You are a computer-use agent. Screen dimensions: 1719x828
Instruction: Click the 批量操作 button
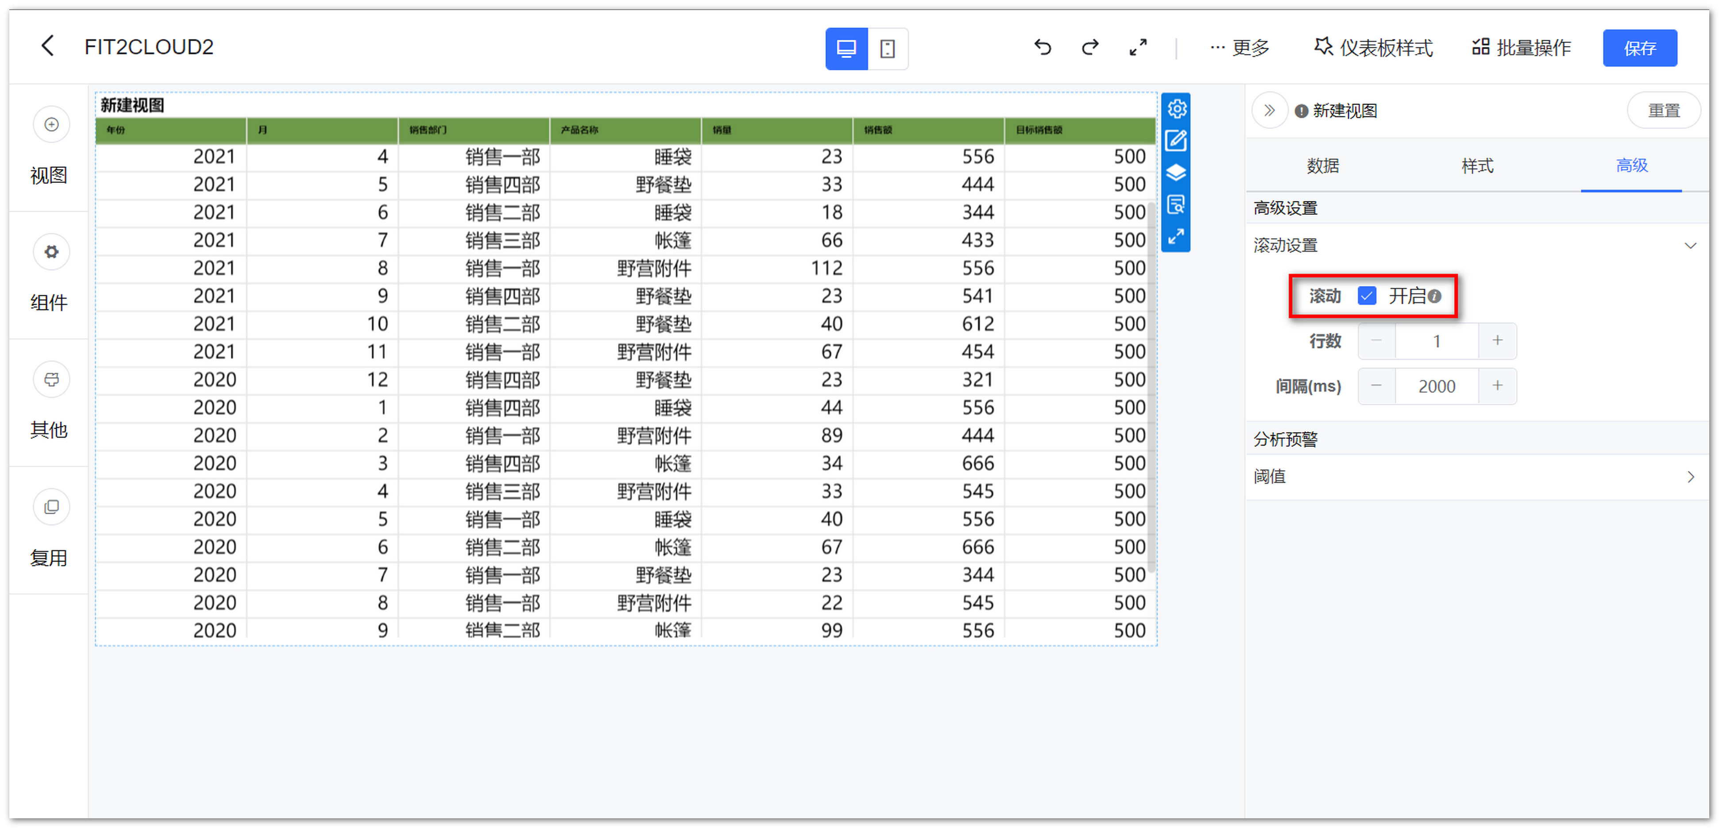(x=1522, y=48)
